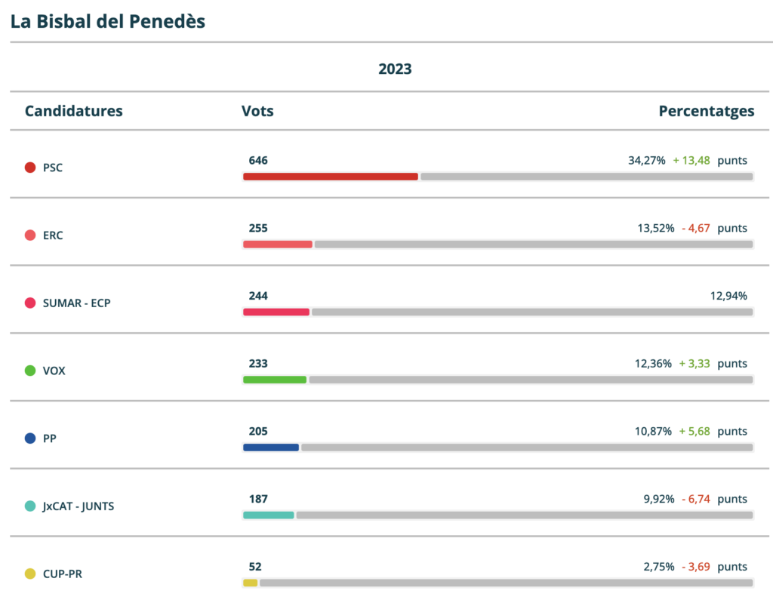Image resolution: width=773 pixels, height=603 pixels.
Task: Click the CUP-PR 52 votes figure
Action: (255, 567)
